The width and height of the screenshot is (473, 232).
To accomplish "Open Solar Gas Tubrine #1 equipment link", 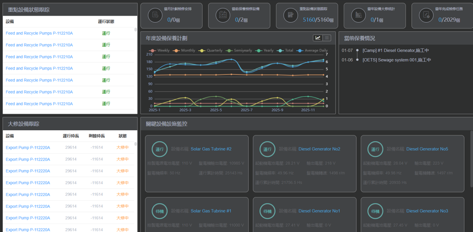I will coord(211,211).
